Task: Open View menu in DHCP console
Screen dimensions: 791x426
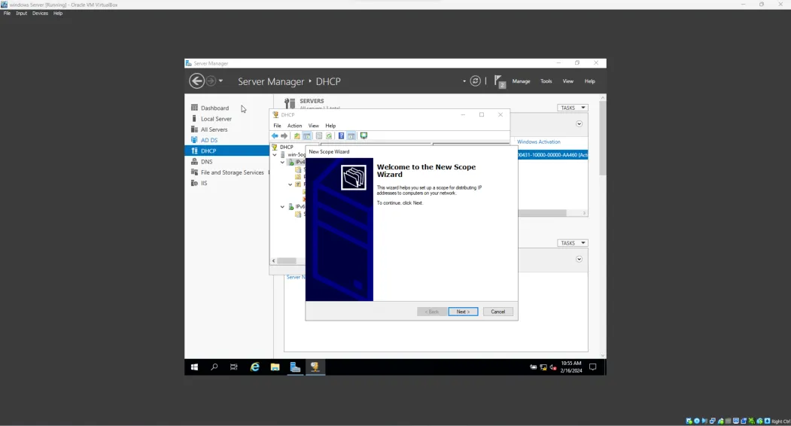Action: click(x=313, y=126)
